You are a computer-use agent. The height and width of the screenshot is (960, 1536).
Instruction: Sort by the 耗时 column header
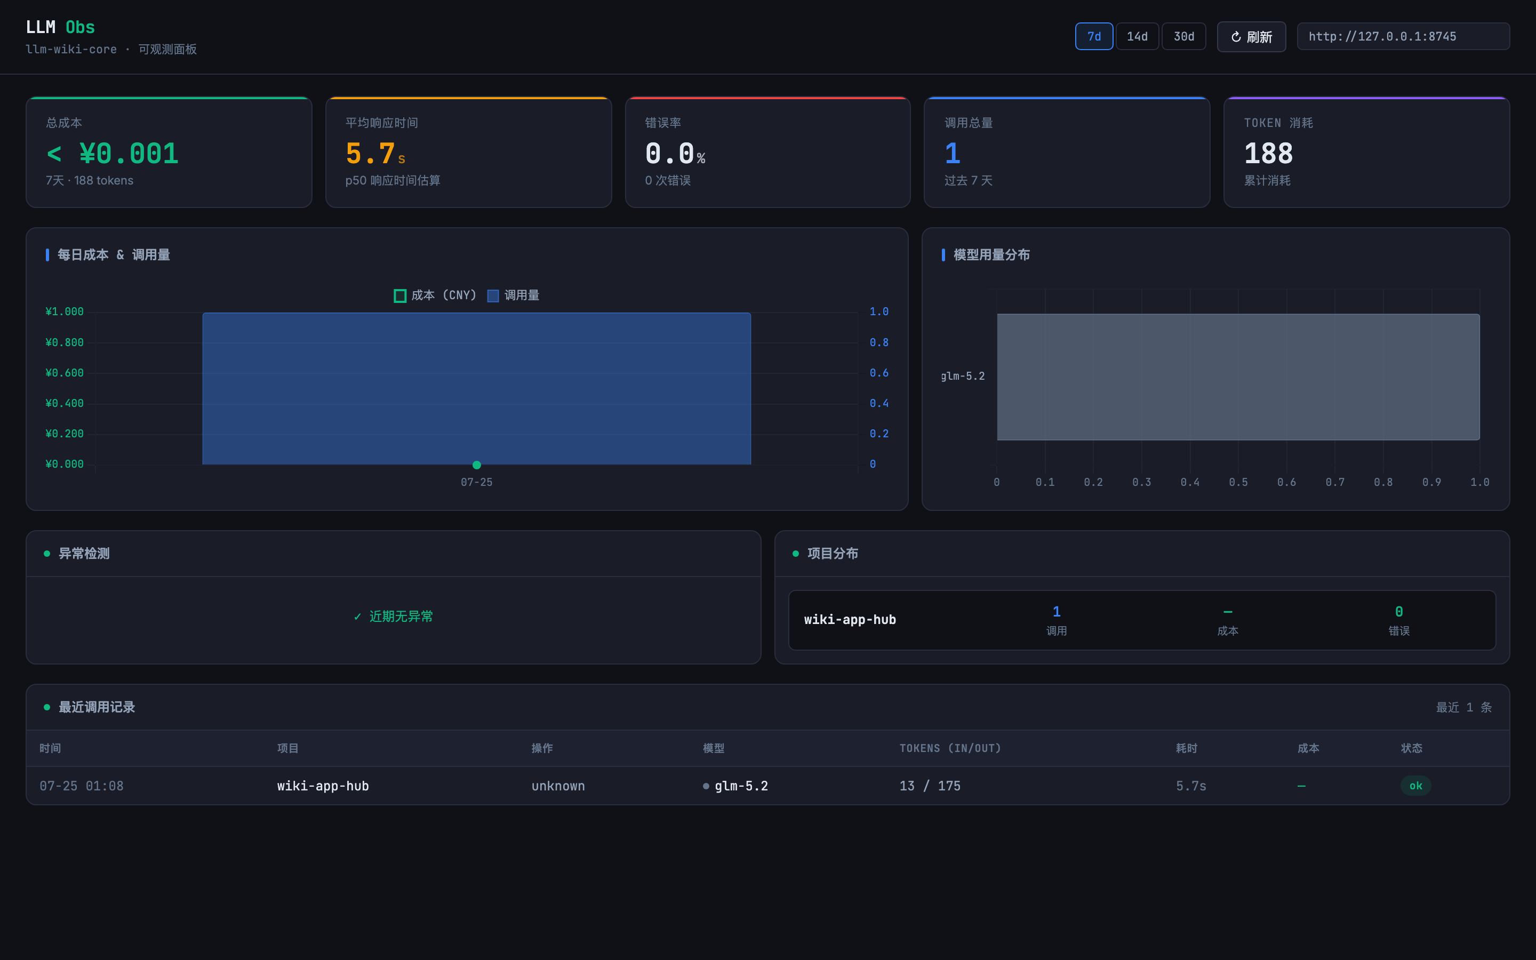(1186, 749)
